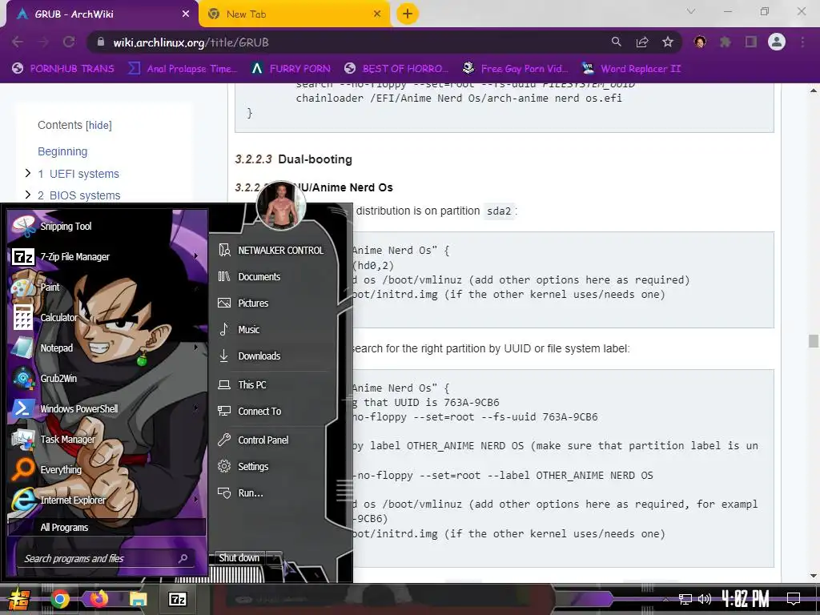Open Control Panel from start menu

[273, 440]
